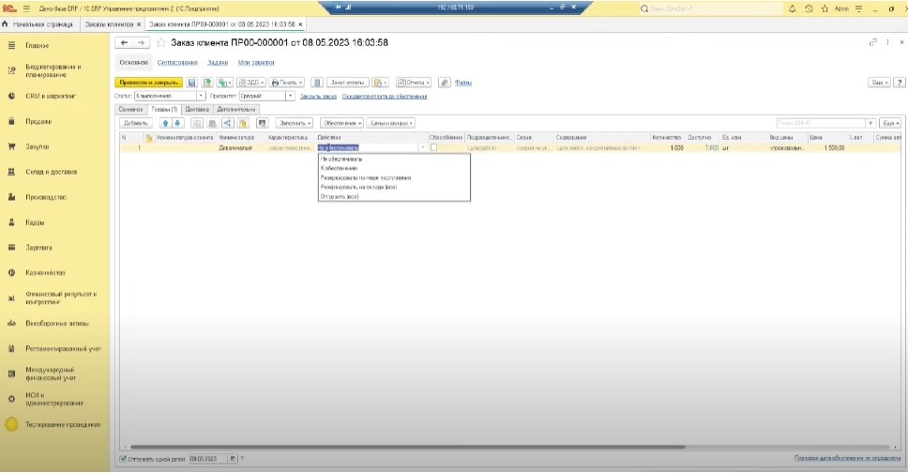Move the row up with the arrow icon
The width and height of the screenshot is (908, 473).
[x=166, y=123]
